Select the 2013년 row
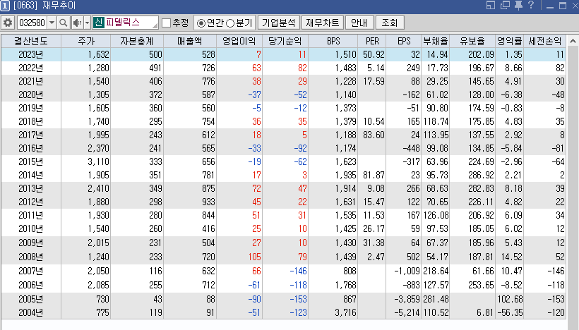The height and width of the screenshot is (330, 579). [x=284, y=188]
